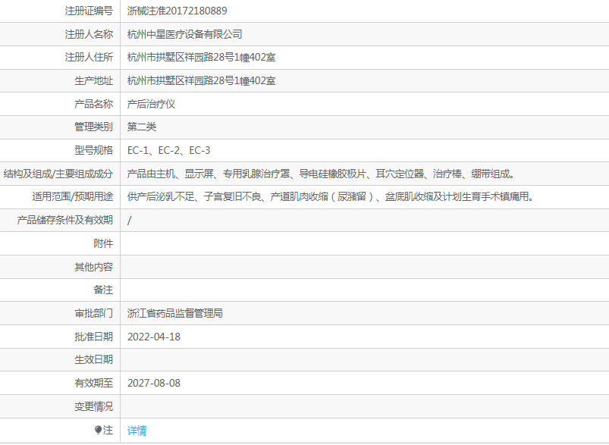Click the 产品名称 label
This screenshot has height=445, width=609.
pyautogui.click(x=93, y=104)
